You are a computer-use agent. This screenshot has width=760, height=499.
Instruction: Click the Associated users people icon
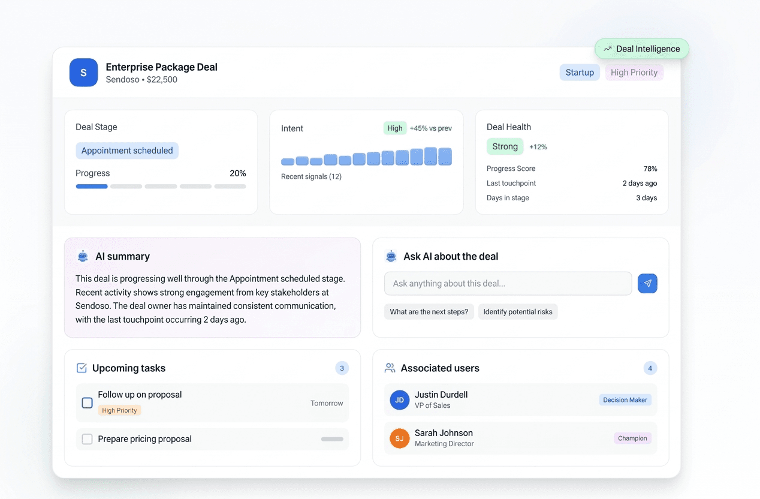point(391,368)
